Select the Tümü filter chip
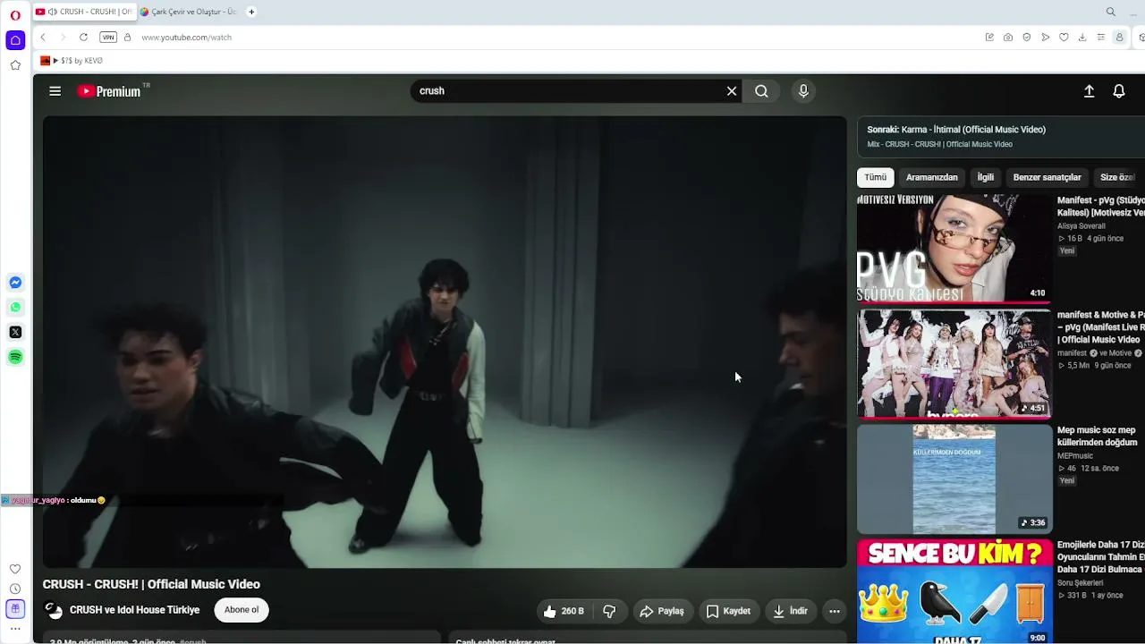 pos(876,177)
